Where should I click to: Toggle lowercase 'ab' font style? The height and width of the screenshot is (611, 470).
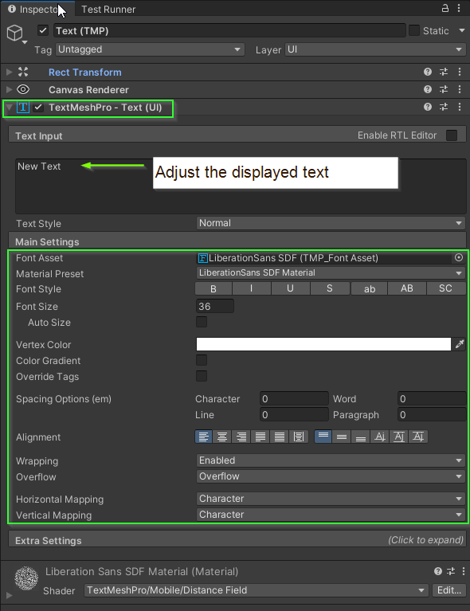[369, 288]
